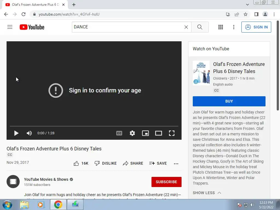The image size is (280, 210).
Task: Open Chrome profile avatar
Action: tap(265, 14)
